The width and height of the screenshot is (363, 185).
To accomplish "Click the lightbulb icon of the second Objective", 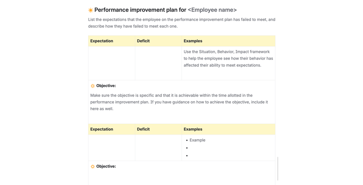I will click(93, 166).
